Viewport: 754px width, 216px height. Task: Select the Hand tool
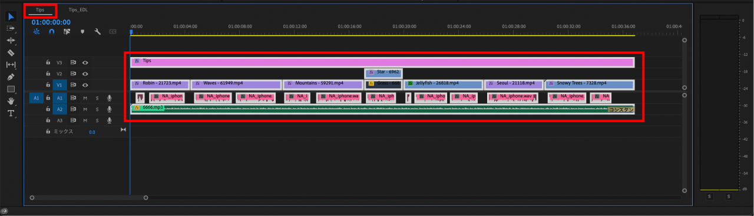(11, 101)
